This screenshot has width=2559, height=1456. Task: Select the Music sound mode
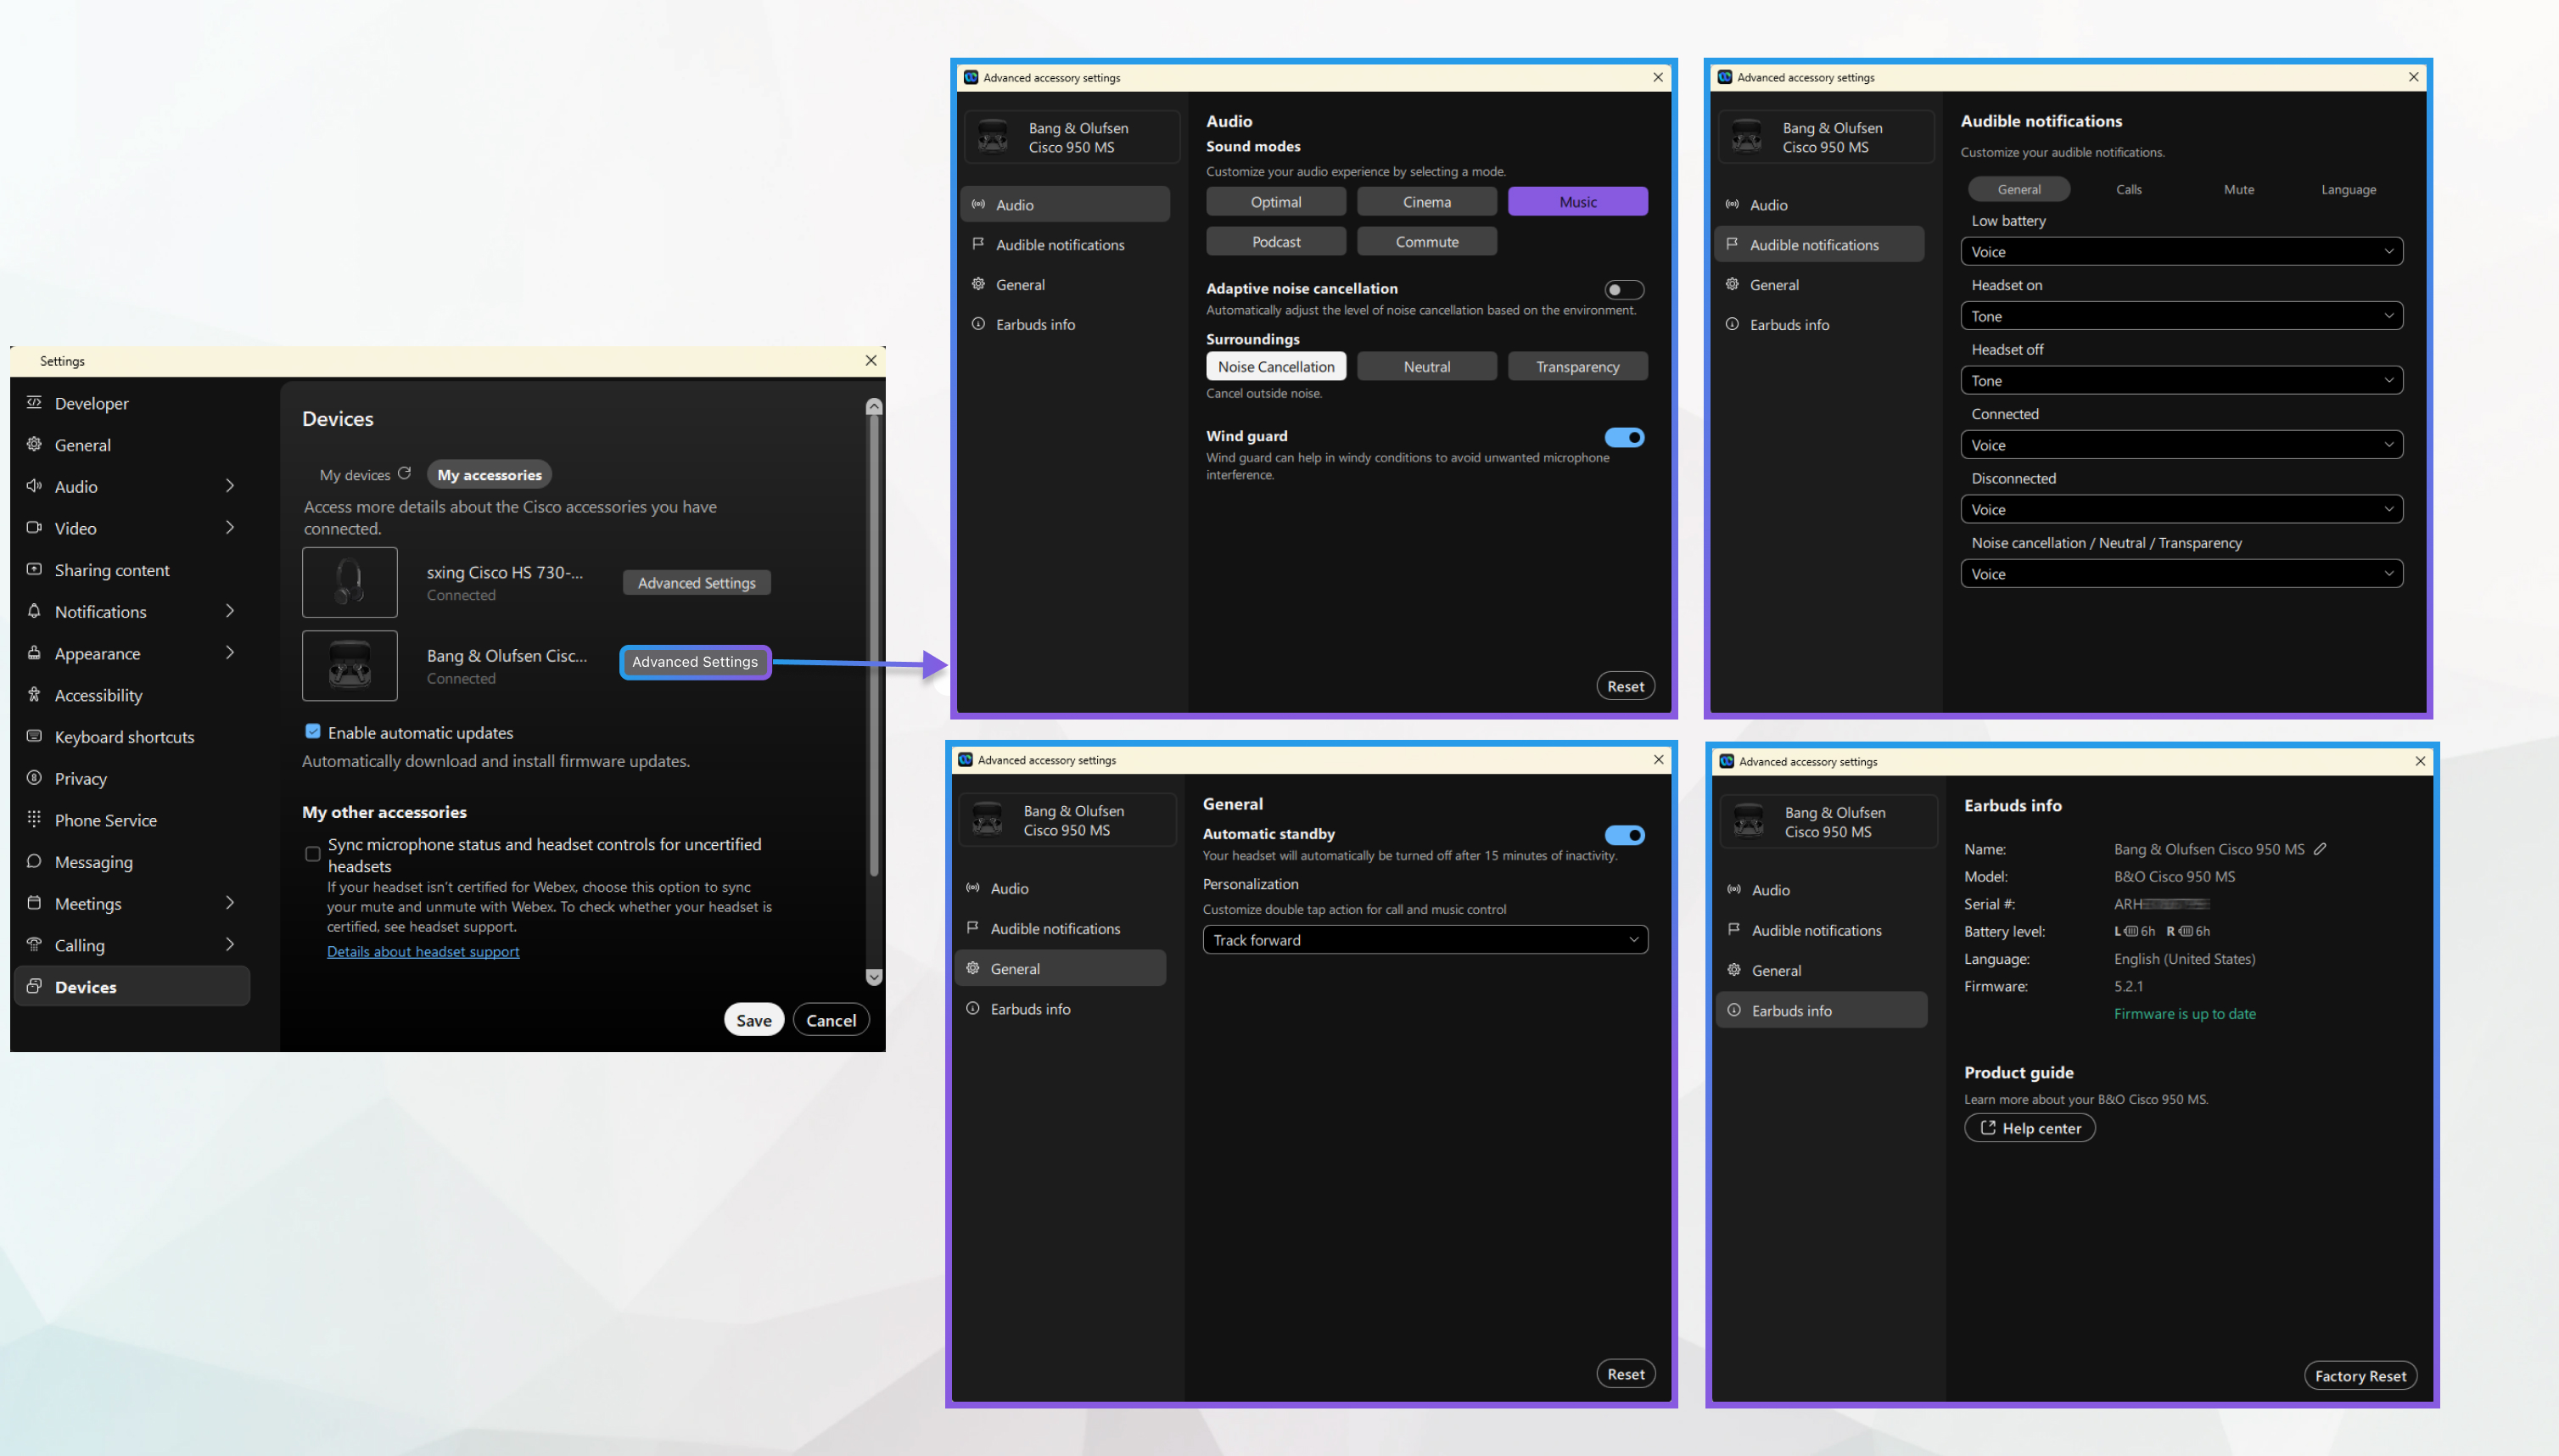click(x=1578, y=201)
